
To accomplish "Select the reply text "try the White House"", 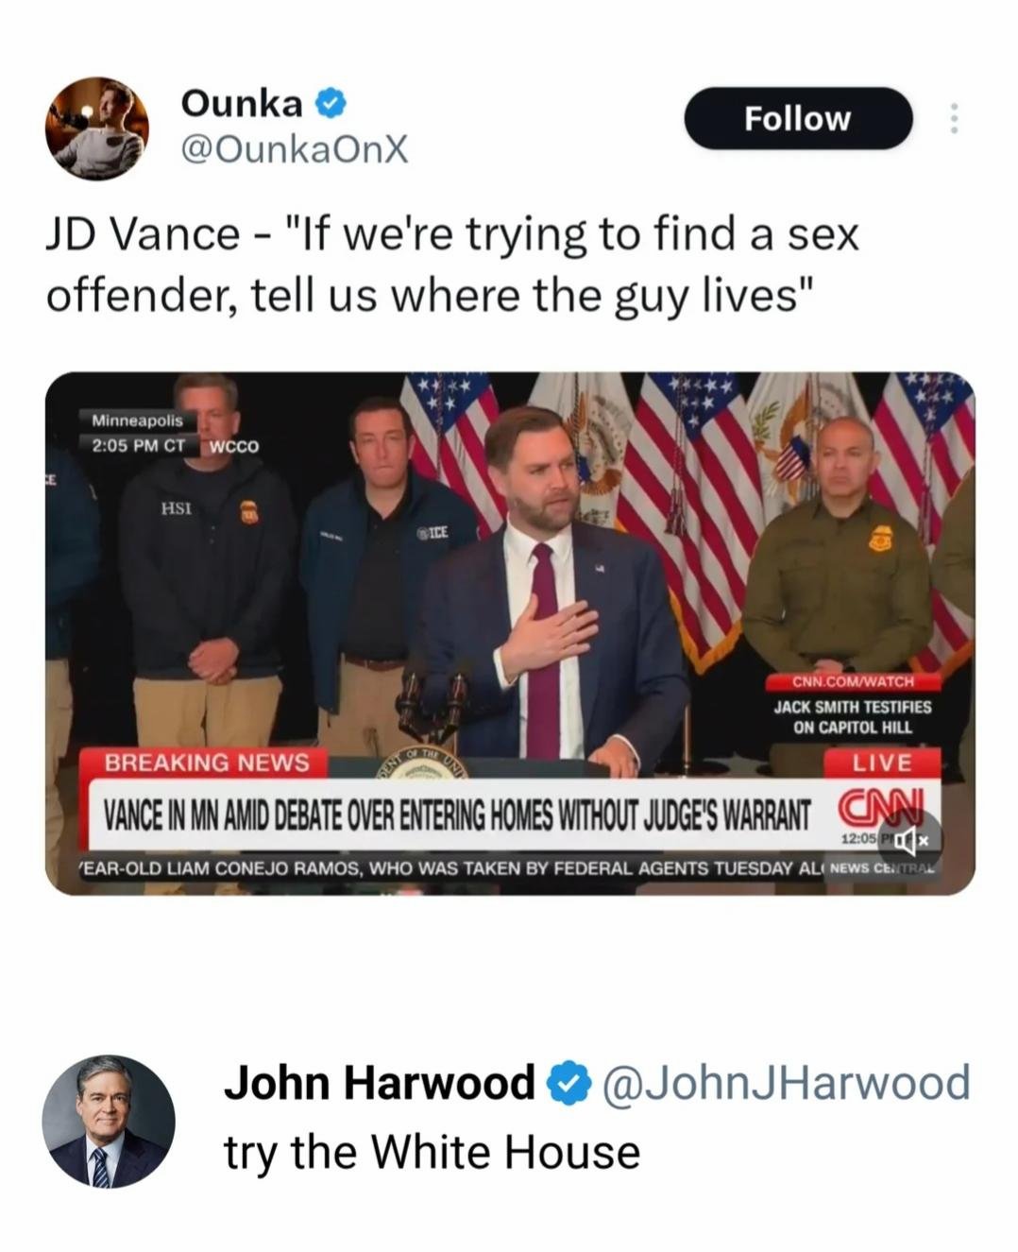I will click(433, 1152).
